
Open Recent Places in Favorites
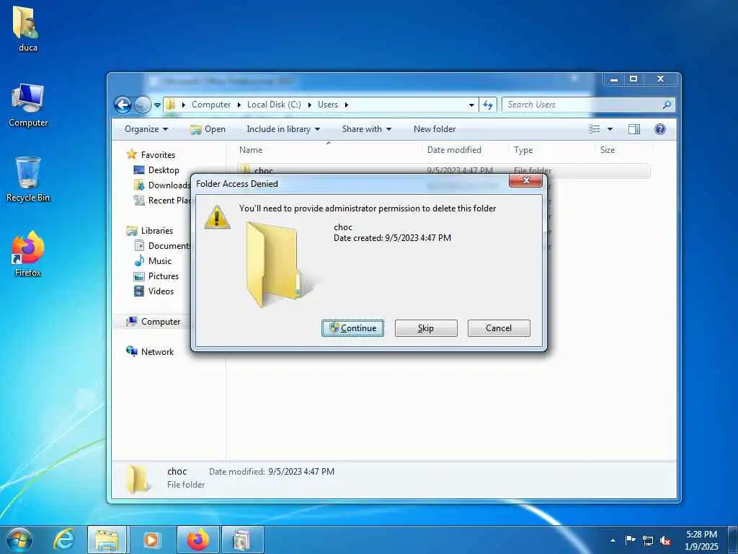(162, 201)
